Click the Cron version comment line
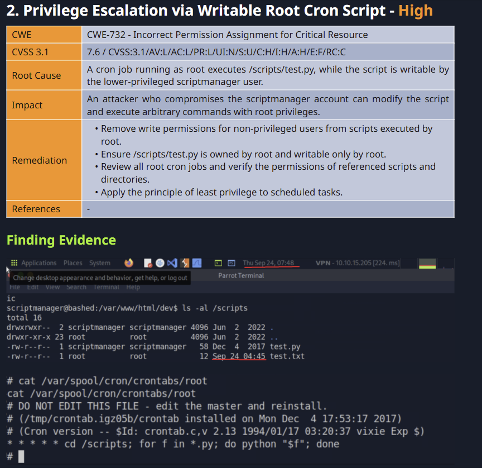Image resolution: width=482 pixels, height=468 pixels. [x=216, y=431]
